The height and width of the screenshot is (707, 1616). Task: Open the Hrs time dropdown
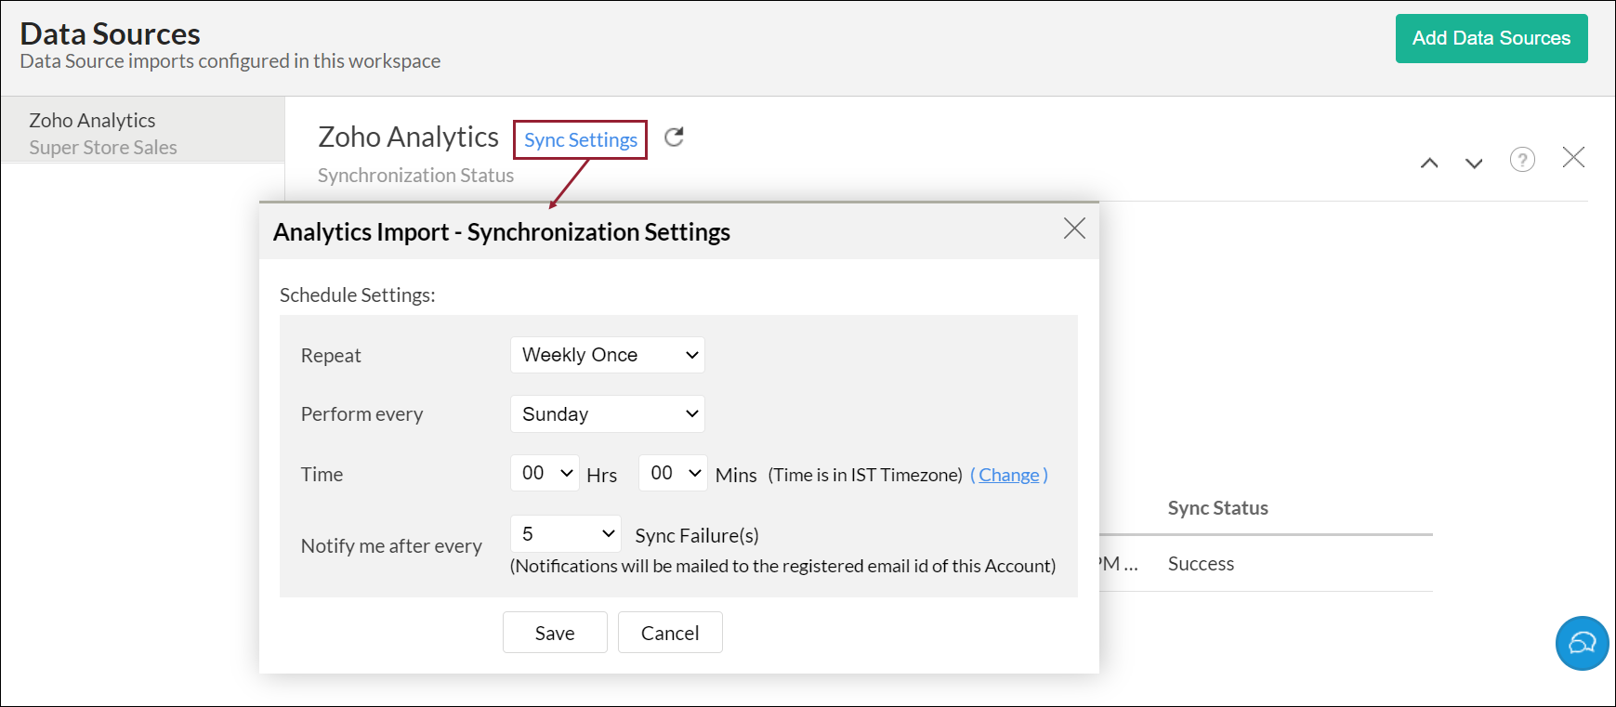[x=545, y=473]
